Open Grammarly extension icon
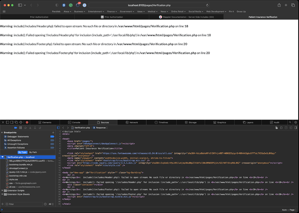Image resolution: width=299 pixels, height=213 pixels. click(71, 5)
